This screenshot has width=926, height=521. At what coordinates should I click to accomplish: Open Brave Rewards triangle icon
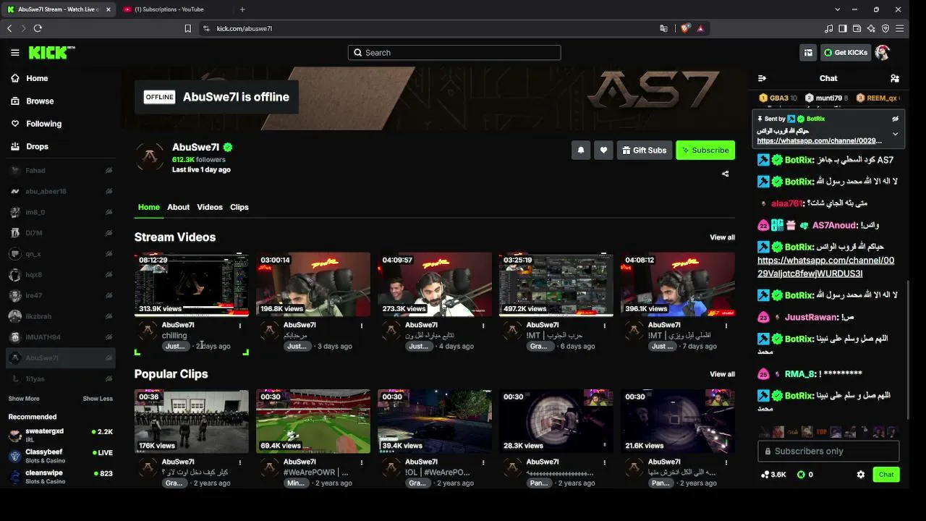700,28
